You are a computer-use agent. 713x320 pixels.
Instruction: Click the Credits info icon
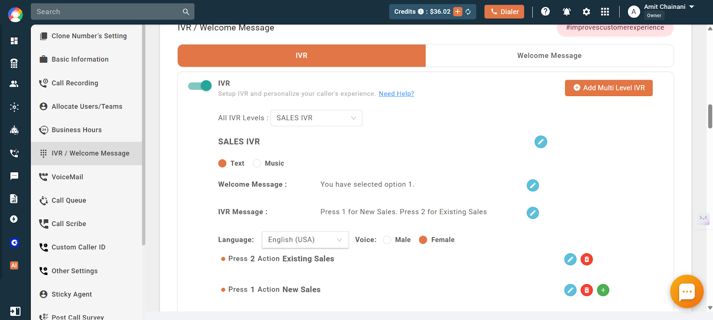[x=421, y=12]
